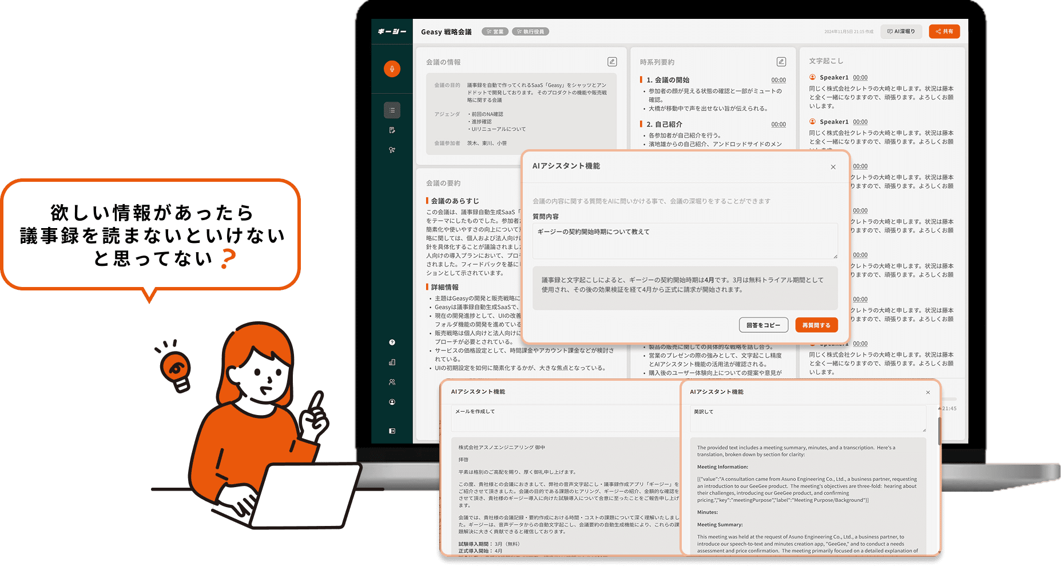
Task: Click the building icon in sidebar
Action: [x=392, y=362]
